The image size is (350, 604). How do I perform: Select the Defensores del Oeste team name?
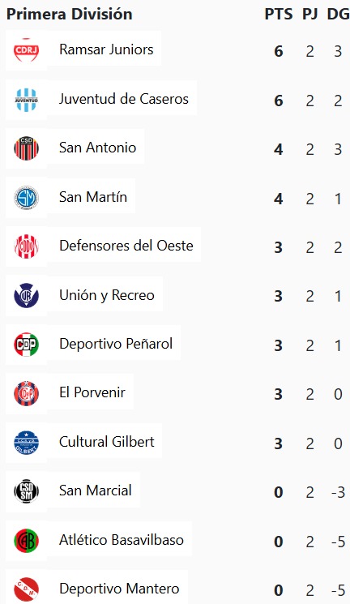pyautogui.click(x=126, y=246)
